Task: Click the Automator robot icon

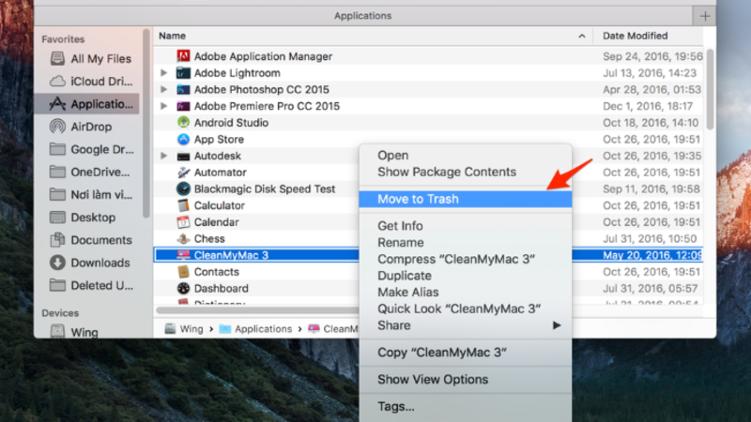Action: click(183, 173)
